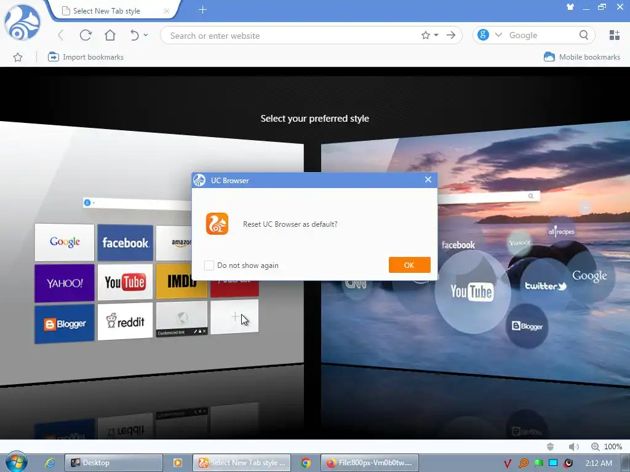Choose allrecipes bubble in scenic style
Viewport: 630px width, 472px height.
(x=561, y=232)
